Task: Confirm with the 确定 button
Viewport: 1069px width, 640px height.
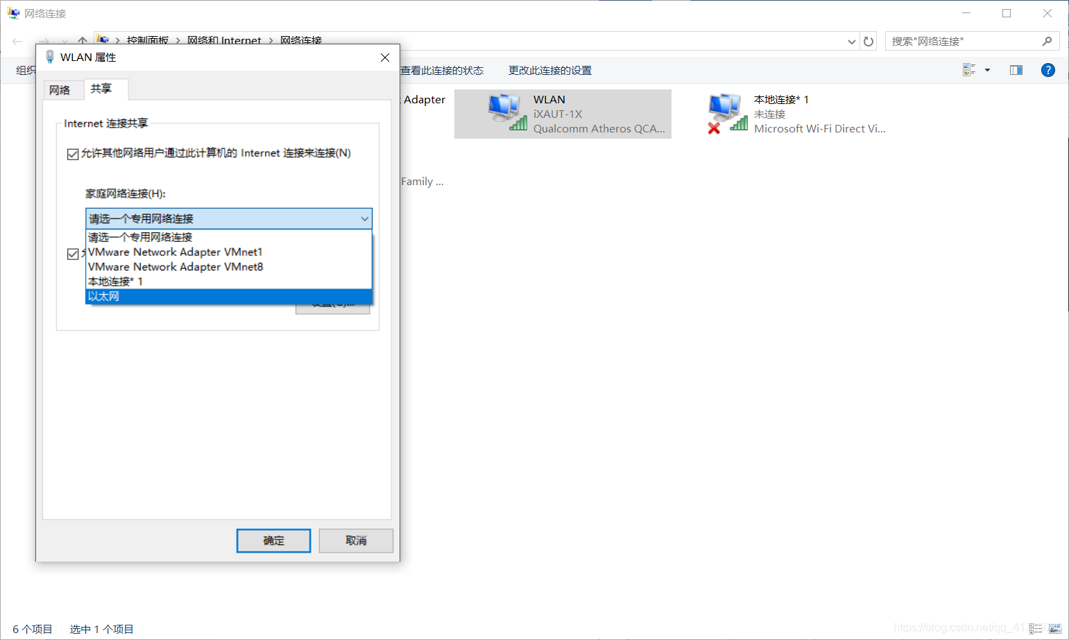Action: click(273, 541)
